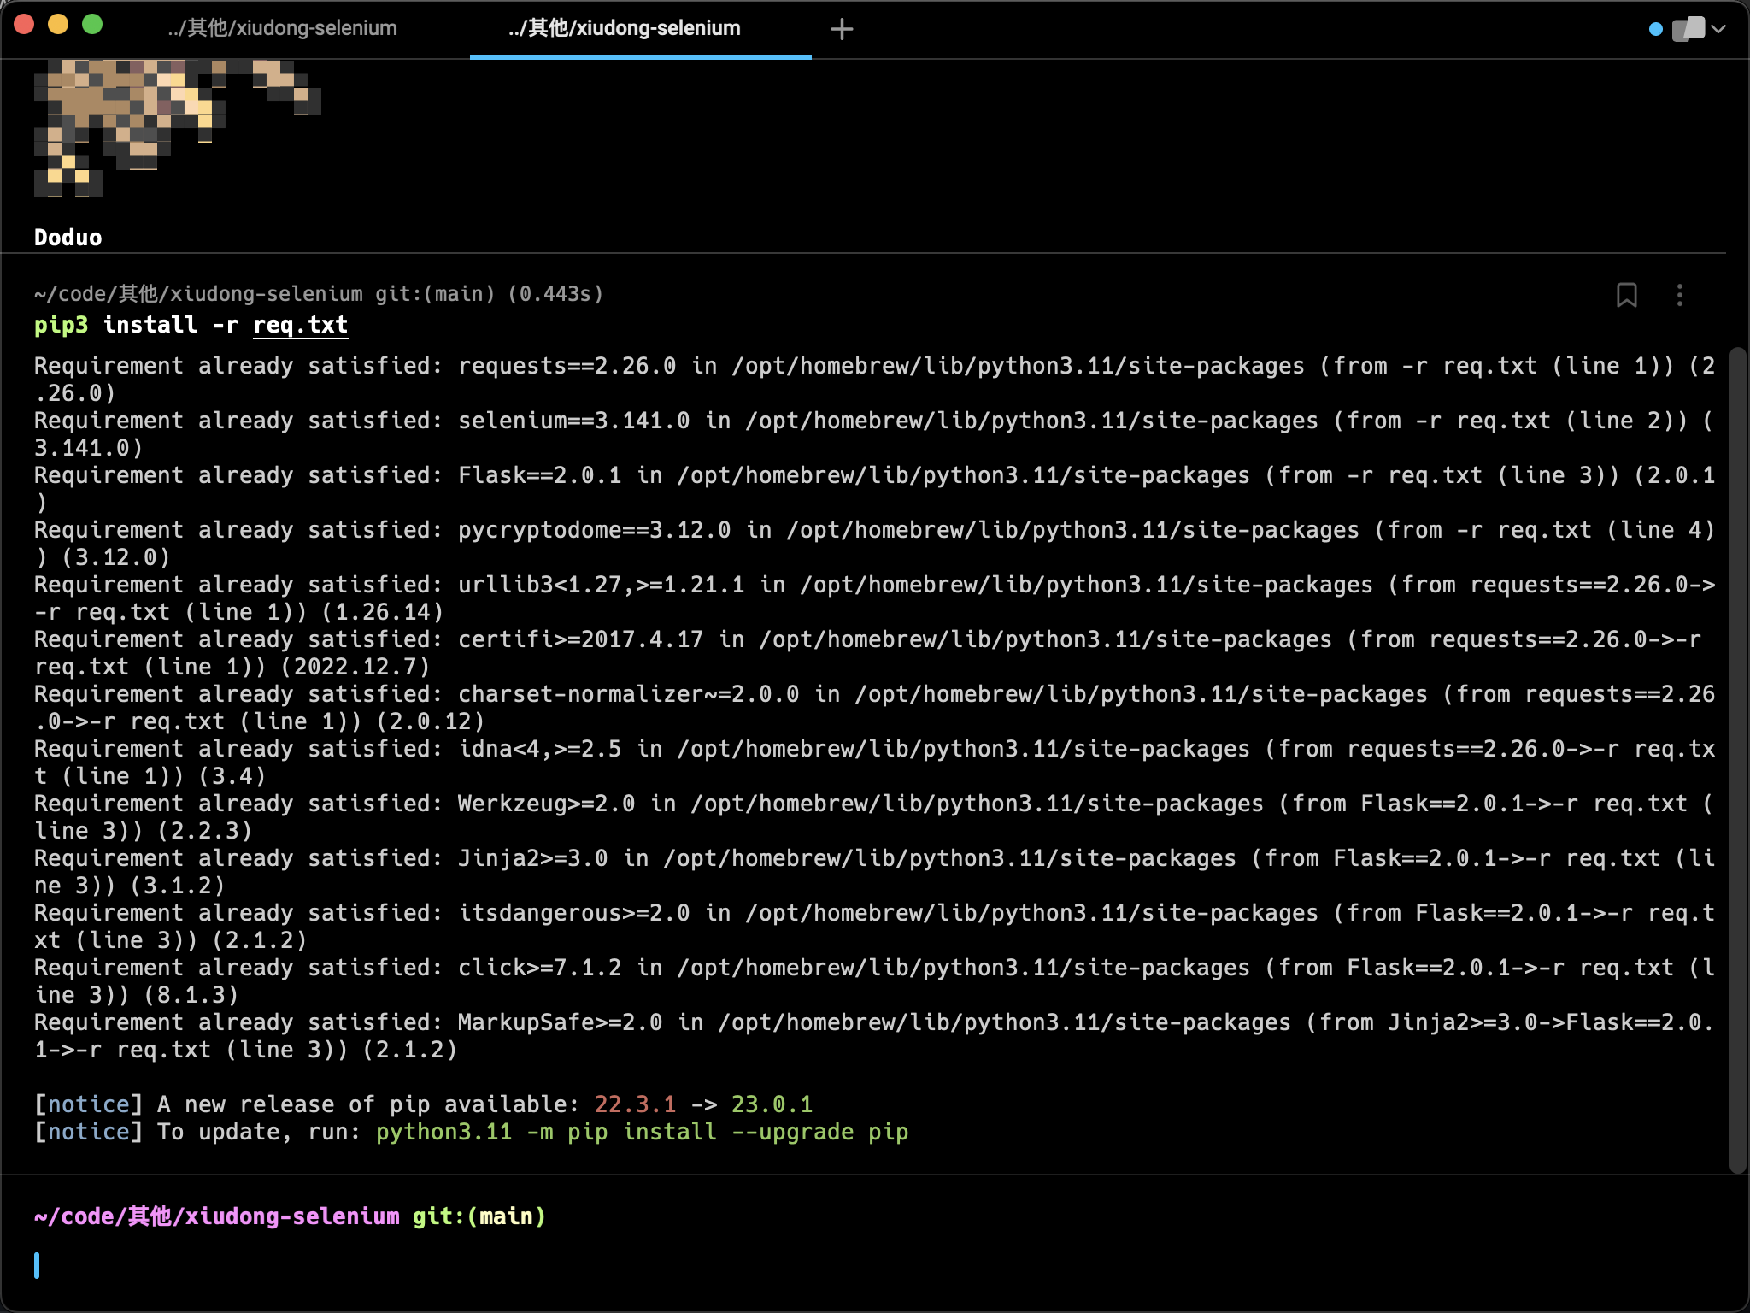Bookmark the pip3 install command block
Screen dimensions: 1750x1313
click(x=1627, y=296)
